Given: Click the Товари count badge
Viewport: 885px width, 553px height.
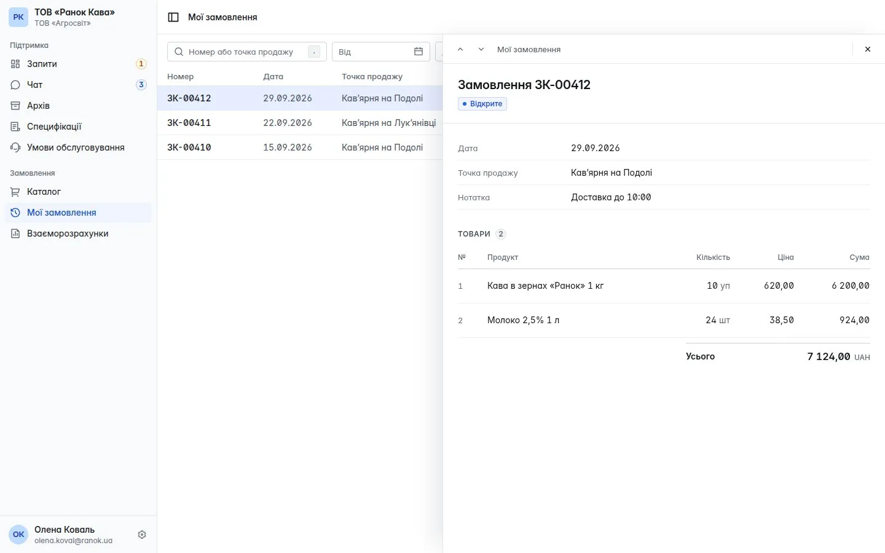Looking at the screenshot, I should (501, 234).
